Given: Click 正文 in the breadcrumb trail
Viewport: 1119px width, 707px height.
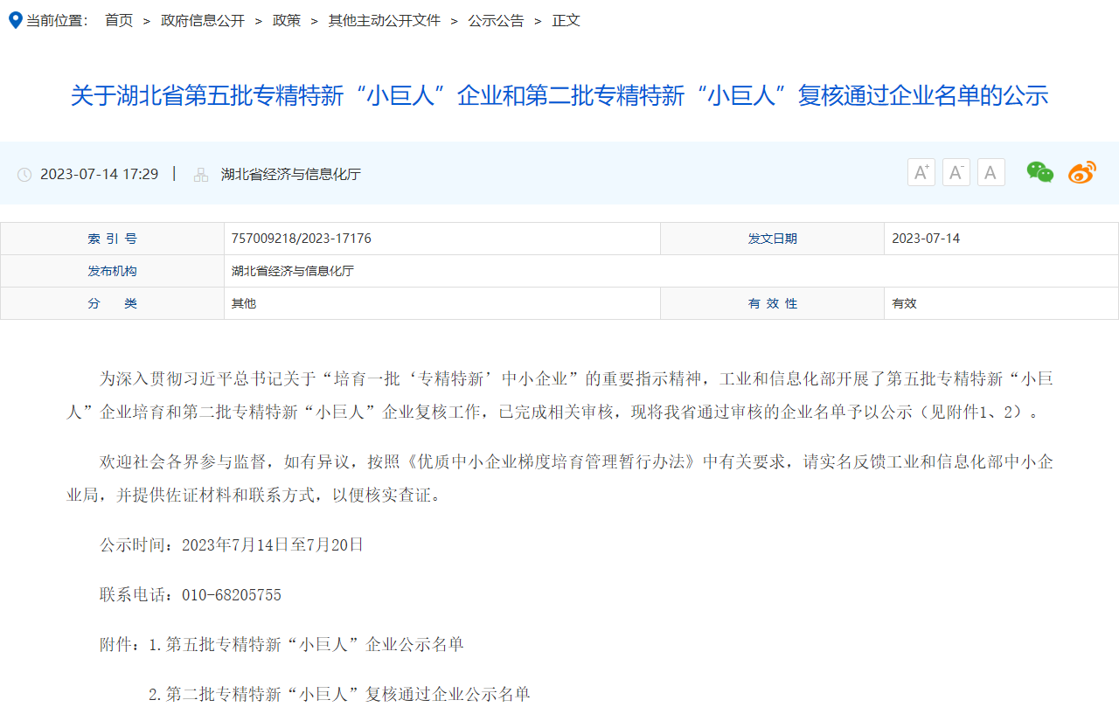Looking at the screenshot, I should [x=566, y=20].
